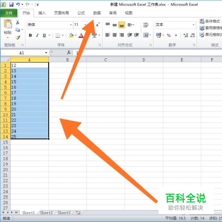
Task: Open the green 文件 menu button
Action: pos(9,13)
